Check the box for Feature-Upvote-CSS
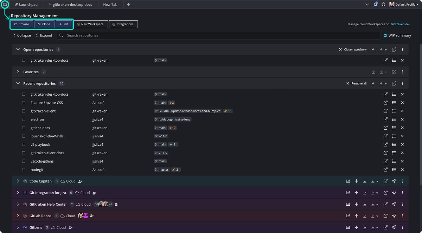 (x=24, y=103)
